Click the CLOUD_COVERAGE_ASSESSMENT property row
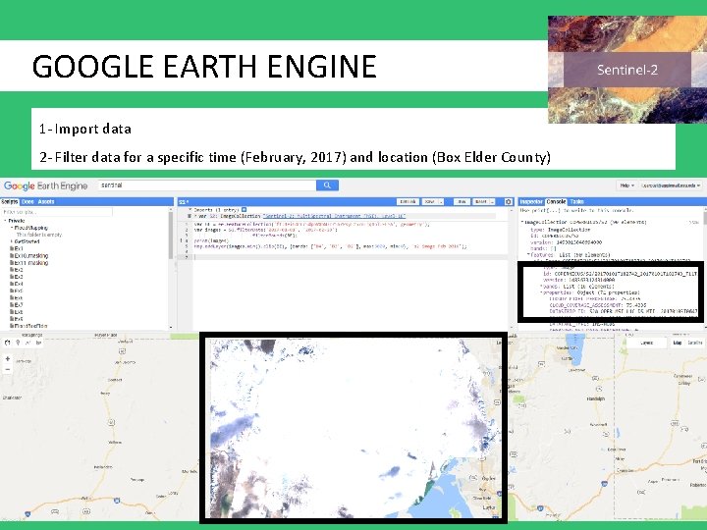The height and width of the screenshot is (530, 707). click(597, 305)
